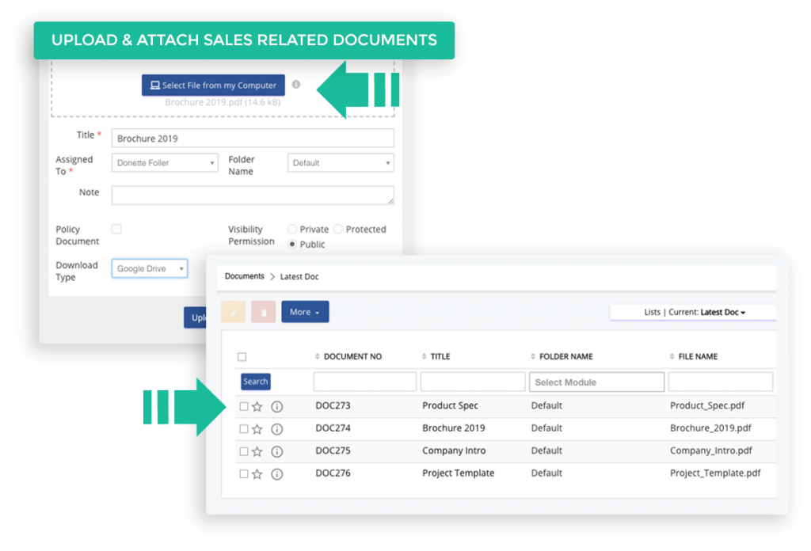
Task: Star document DOC273 as favorite
Action: coord(257,406)
